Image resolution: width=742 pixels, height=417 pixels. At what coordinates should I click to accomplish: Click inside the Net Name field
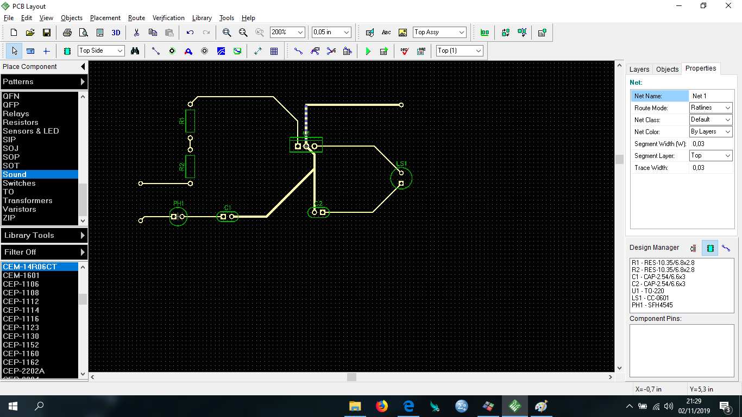[x=710, y=96]
